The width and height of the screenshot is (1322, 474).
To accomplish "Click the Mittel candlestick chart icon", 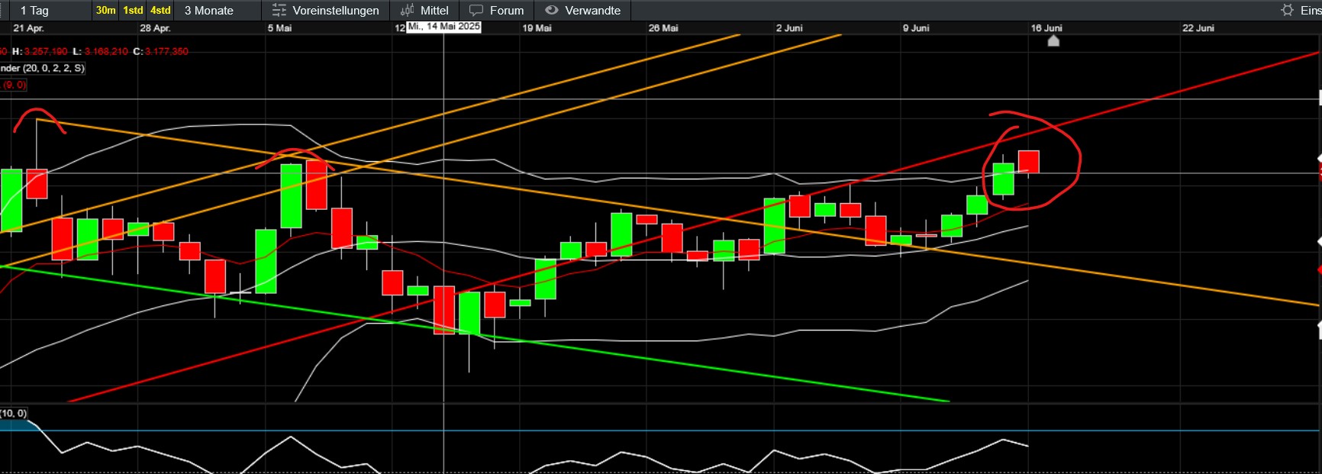I will (408, 11).
